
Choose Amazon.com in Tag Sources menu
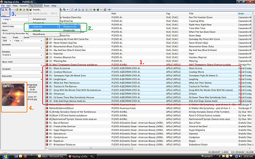tap(44, 19)
